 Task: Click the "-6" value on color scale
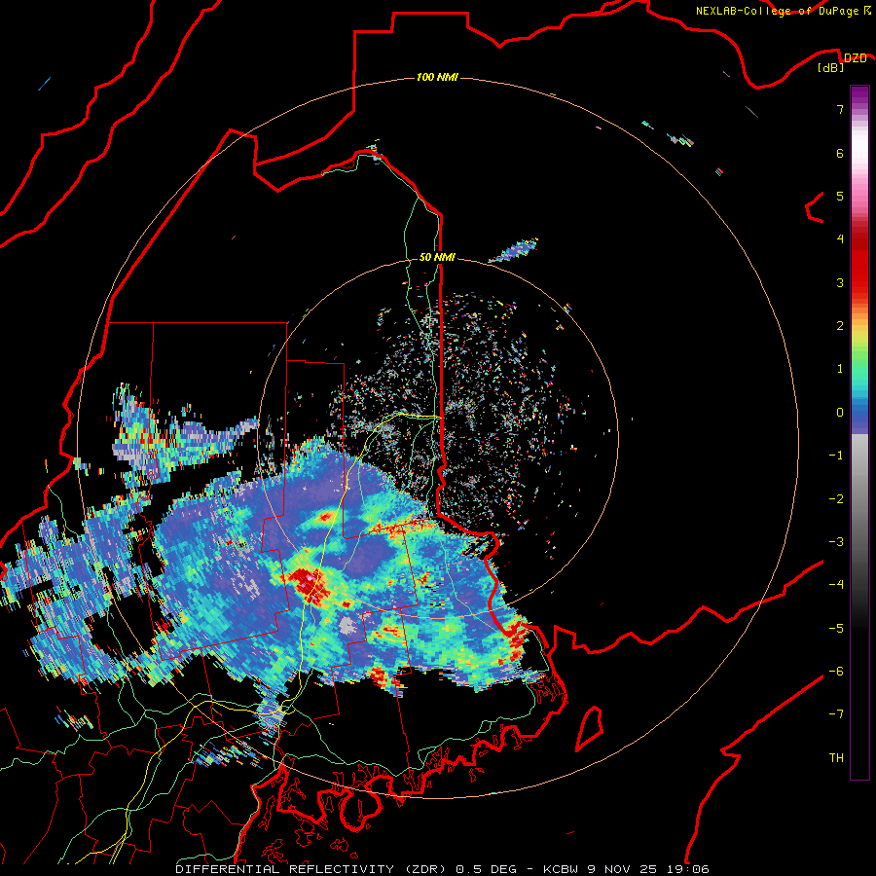coord(836,672)
